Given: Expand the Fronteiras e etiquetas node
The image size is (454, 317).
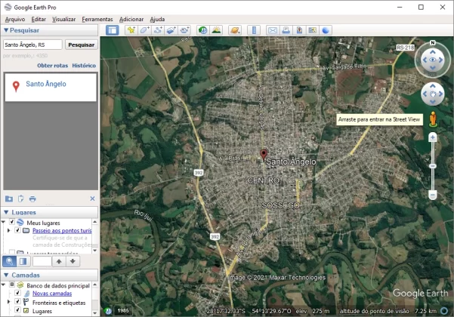Looking at the screenshot, I should pos(8,302).
